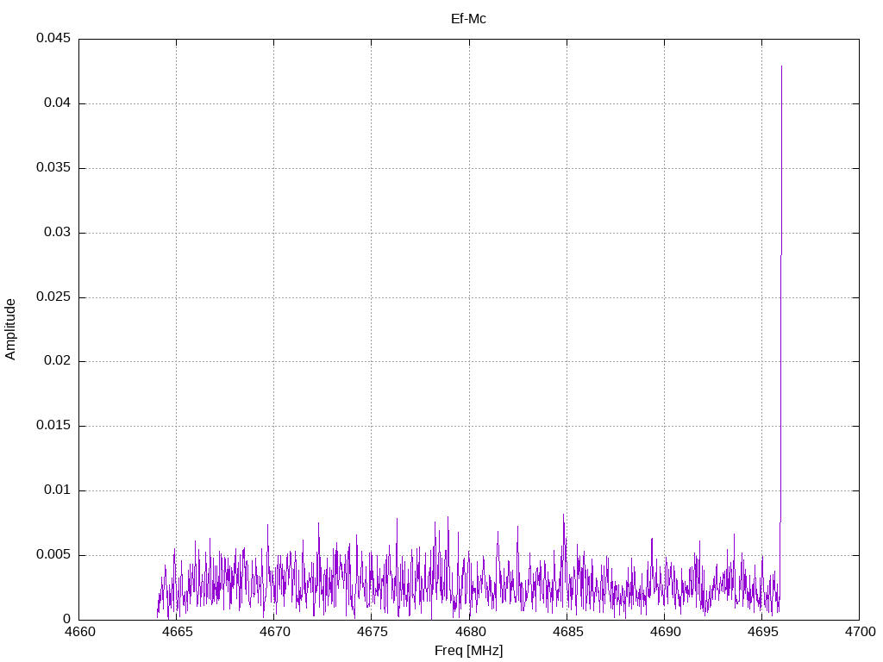Viewport: 883px width, 662px height.
Task: Click the 4690 x-axis tick label
Action: click(x=665, y=632)
